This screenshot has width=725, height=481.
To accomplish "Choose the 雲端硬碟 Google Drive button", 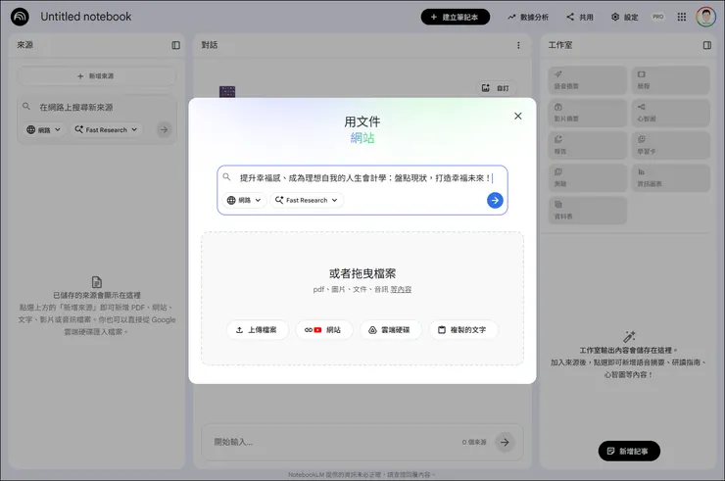I will tap(390, 330).
